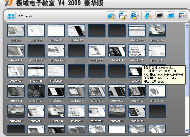Select the student32 thumbnail
190x137 pixels.
36,91
